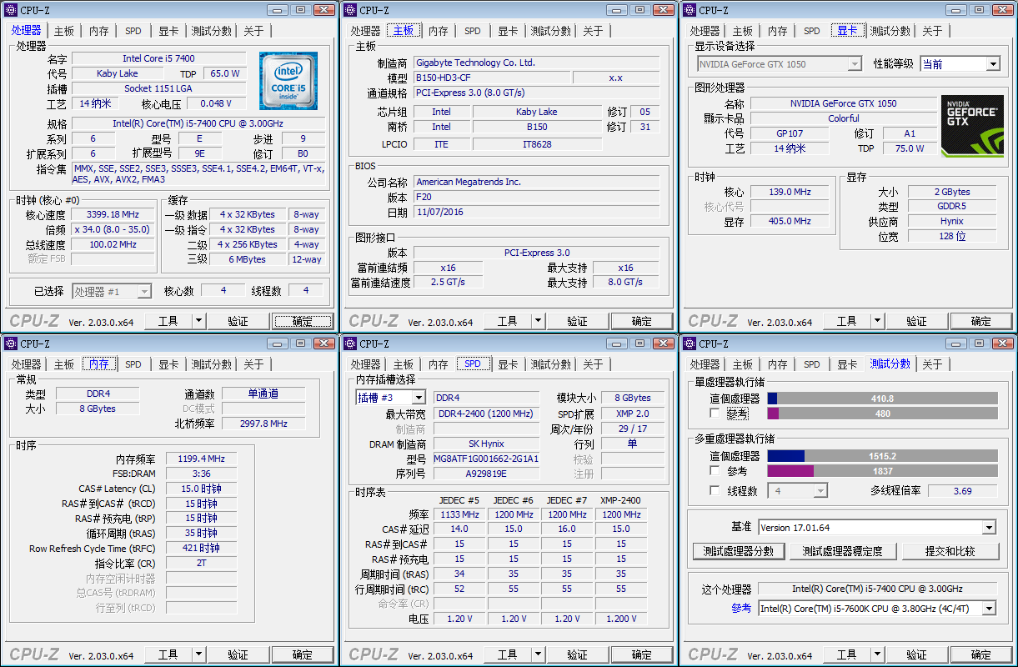Open the NVIDIA GeForce GTX 1050 device dropdown
This screenshot has height=667, width=1018.
pos(855,64)
